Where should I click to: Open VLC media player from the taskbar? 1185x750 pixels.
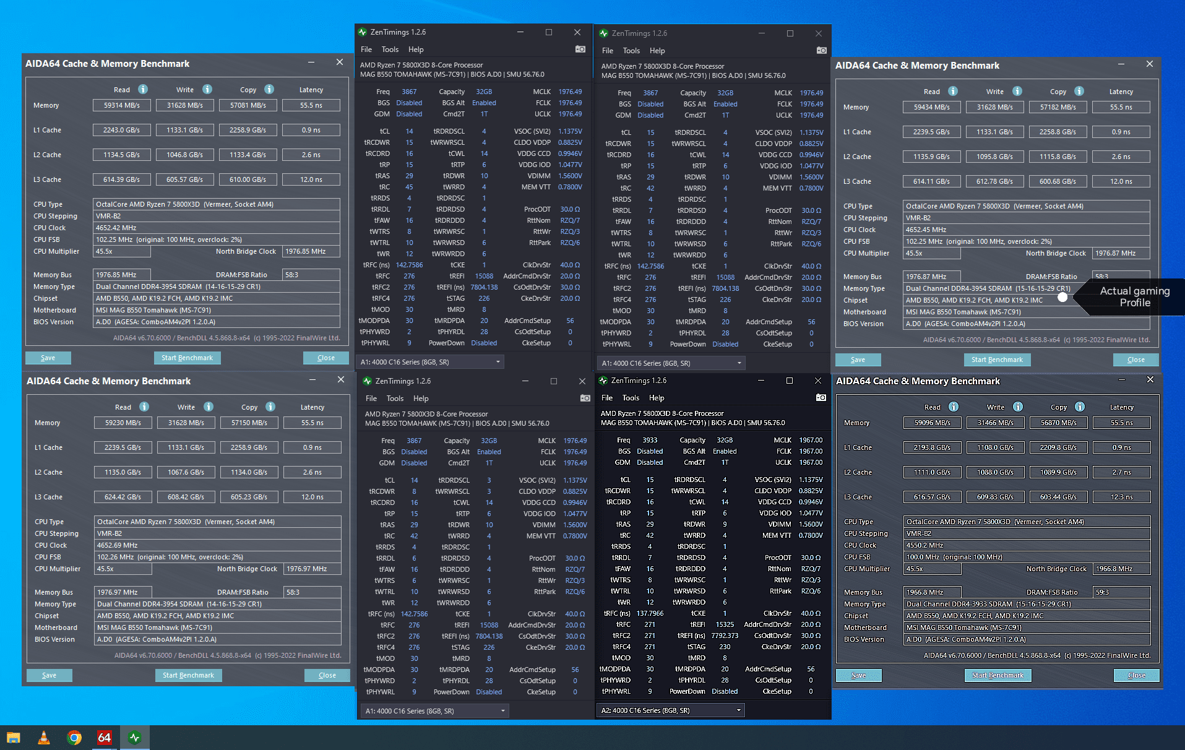coord(44,738)
